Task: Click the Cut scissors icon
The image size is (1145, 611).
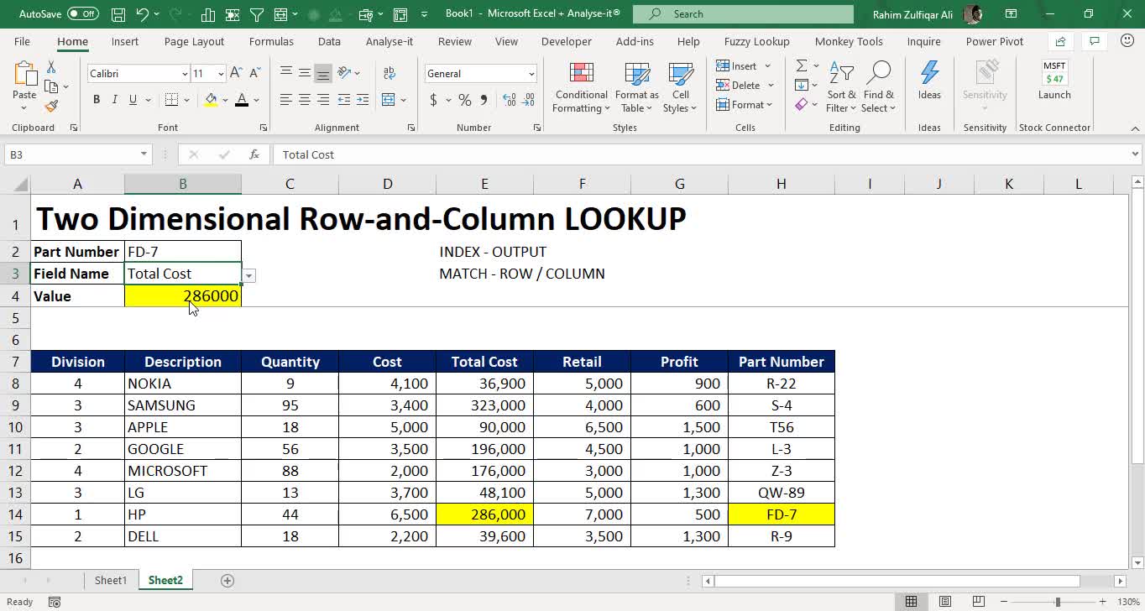Action: tap(51, 67)
